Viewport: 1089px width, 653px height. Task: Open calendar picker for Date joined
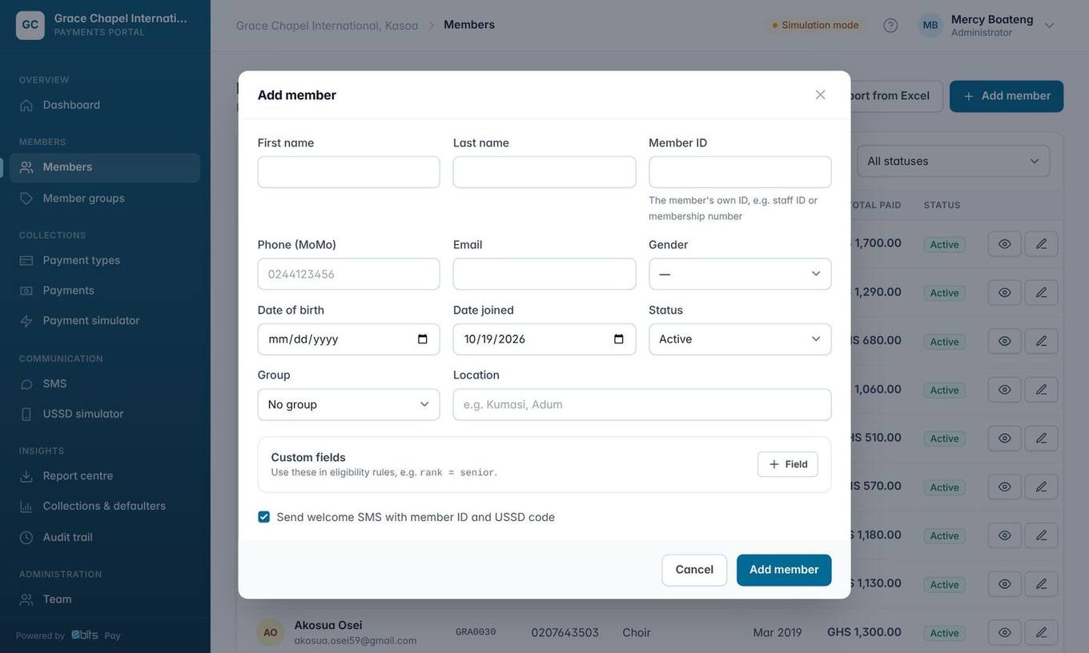pyautogui.click(x=619, y=339)
